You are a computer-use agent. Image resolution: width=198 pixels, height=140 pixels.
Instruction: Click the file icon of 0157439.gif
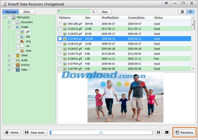(x=65, y=64)
